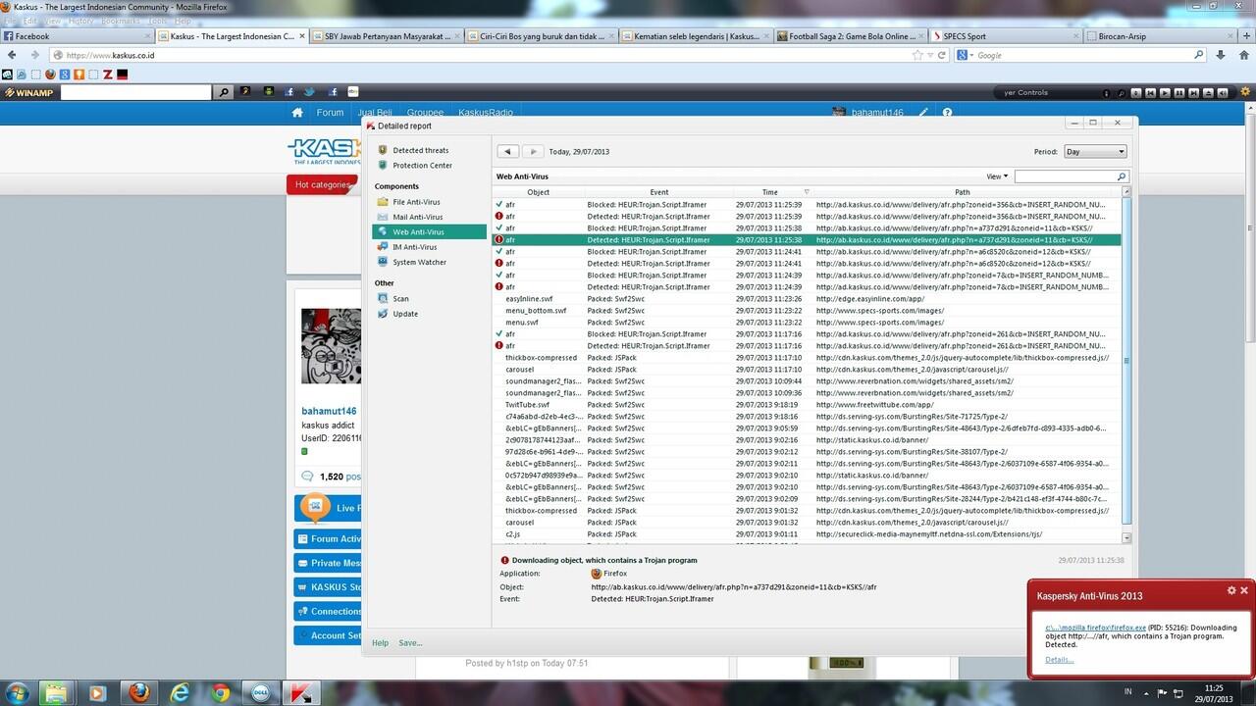Open Windows Start button

[x=19, y=692]
